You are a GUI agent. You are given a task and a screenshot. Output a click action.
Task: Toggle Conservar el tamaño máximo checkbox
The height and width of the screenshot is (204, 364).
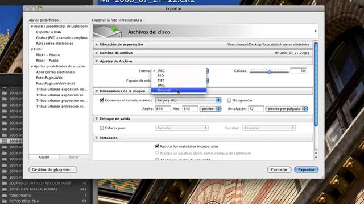click(x=102, y=100)
